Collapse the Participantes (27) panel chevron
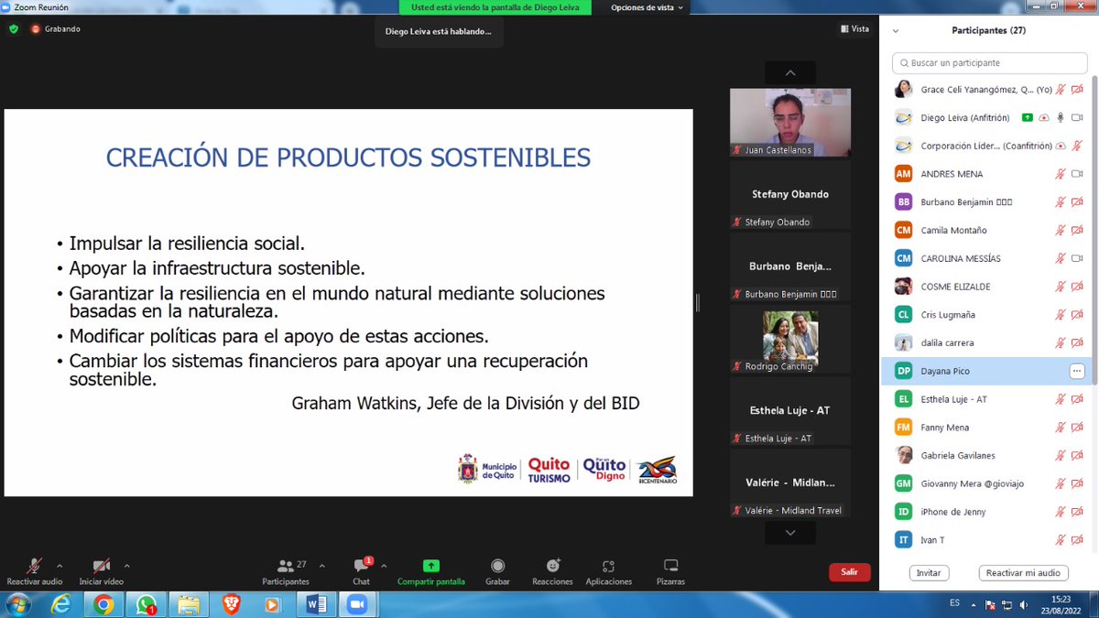This screenshot has height=618, width=1099. point(895,30)
